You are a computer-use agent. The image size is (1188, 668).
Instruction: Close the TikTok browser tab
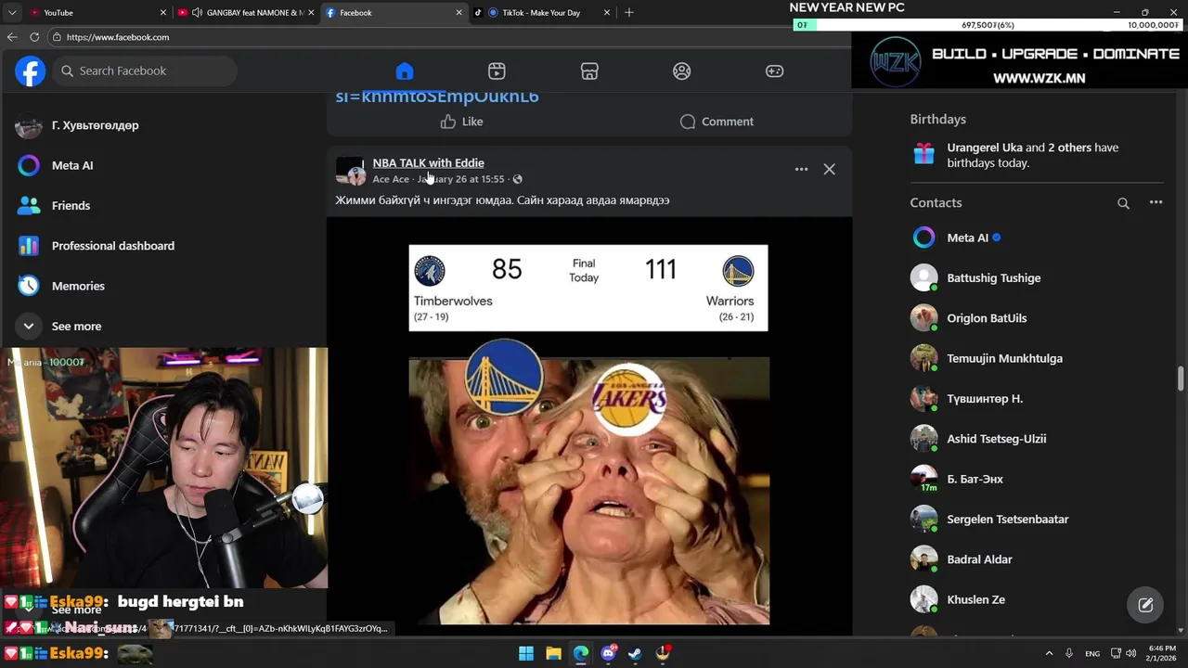607,12
